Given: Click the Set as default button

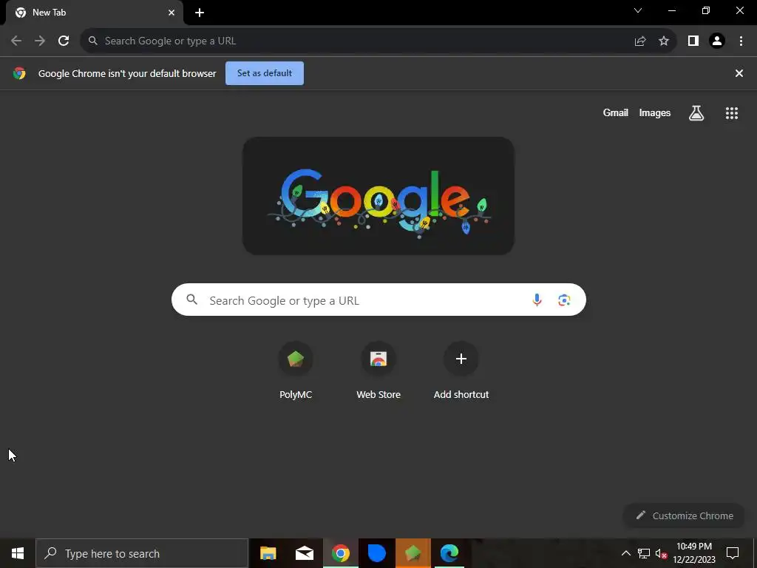Looking at the screenshot, I should pyautogui.click(x=265, y=73).
